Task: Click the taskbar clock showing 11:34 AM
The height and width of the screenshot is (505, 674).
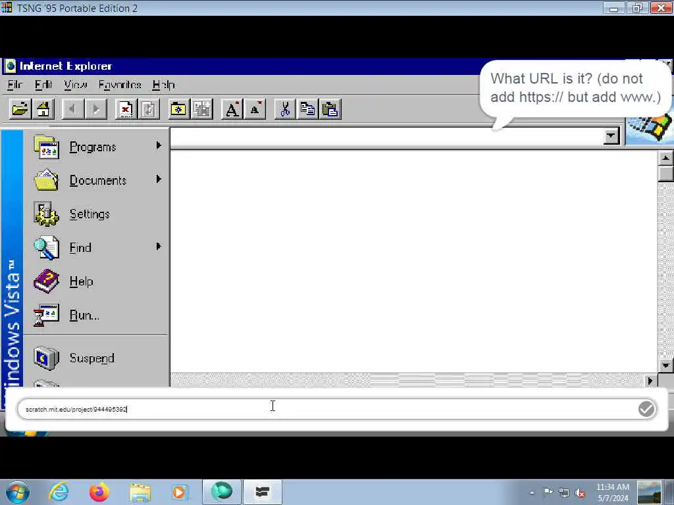Action: click(613, 493)
